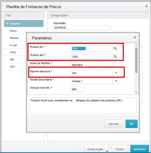Open product lookup for Produto de

click(115, 48)
